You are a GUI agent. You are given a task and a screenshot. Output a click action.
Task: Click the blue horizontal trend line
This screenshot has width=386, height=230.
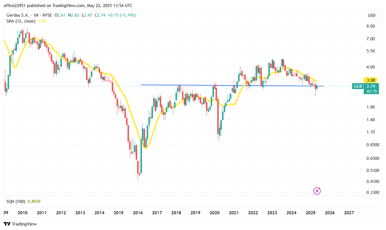[232, 85]
